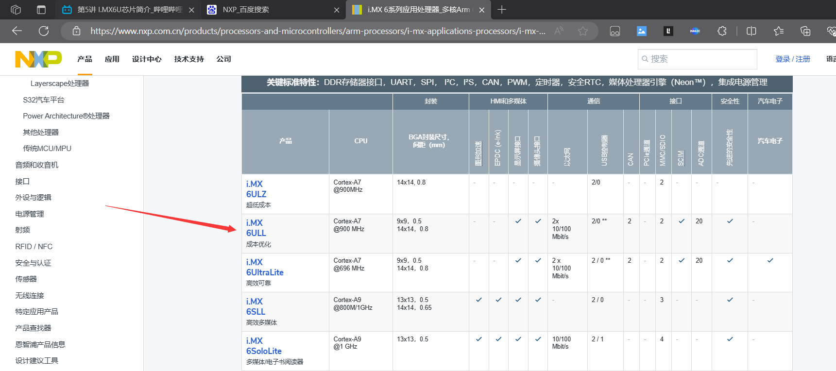Open the 应用 navigation menu
The image size is (836, 371).
tap(112, 59)
